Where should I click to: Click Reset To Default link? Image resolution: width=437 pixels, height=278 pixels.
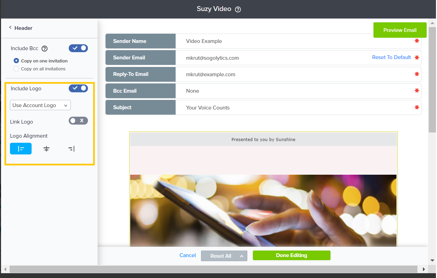click(391, 57)
